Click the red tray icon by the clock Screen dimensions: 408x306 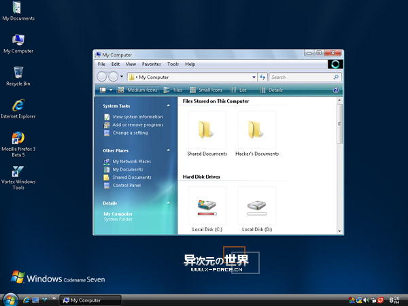click(380, 300)
